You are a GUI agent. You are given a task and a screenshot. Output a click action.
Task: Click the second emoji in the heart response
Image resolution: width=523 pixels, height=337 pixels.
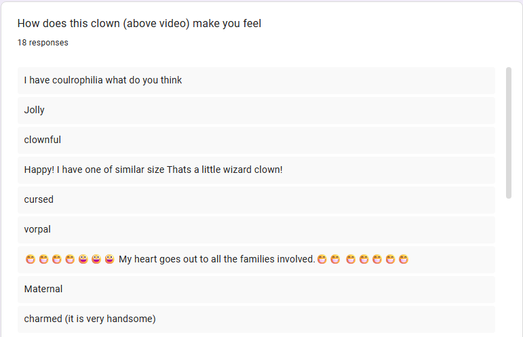(43, 259)
